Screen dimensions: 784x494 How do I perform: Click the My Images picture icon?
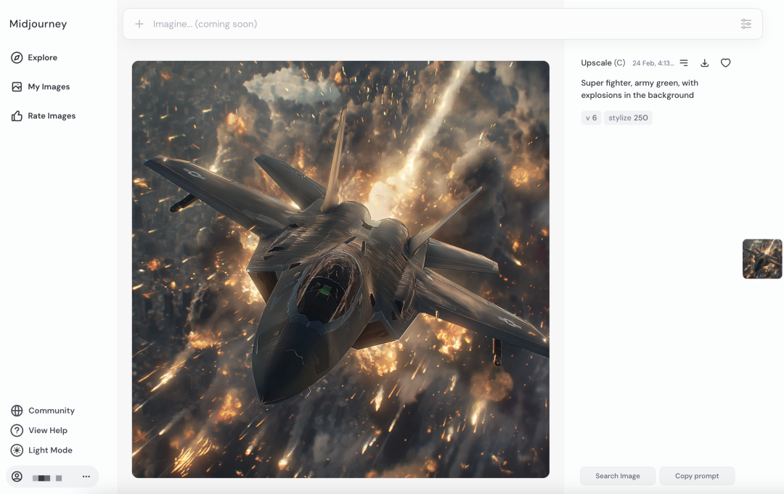(17, 87)
